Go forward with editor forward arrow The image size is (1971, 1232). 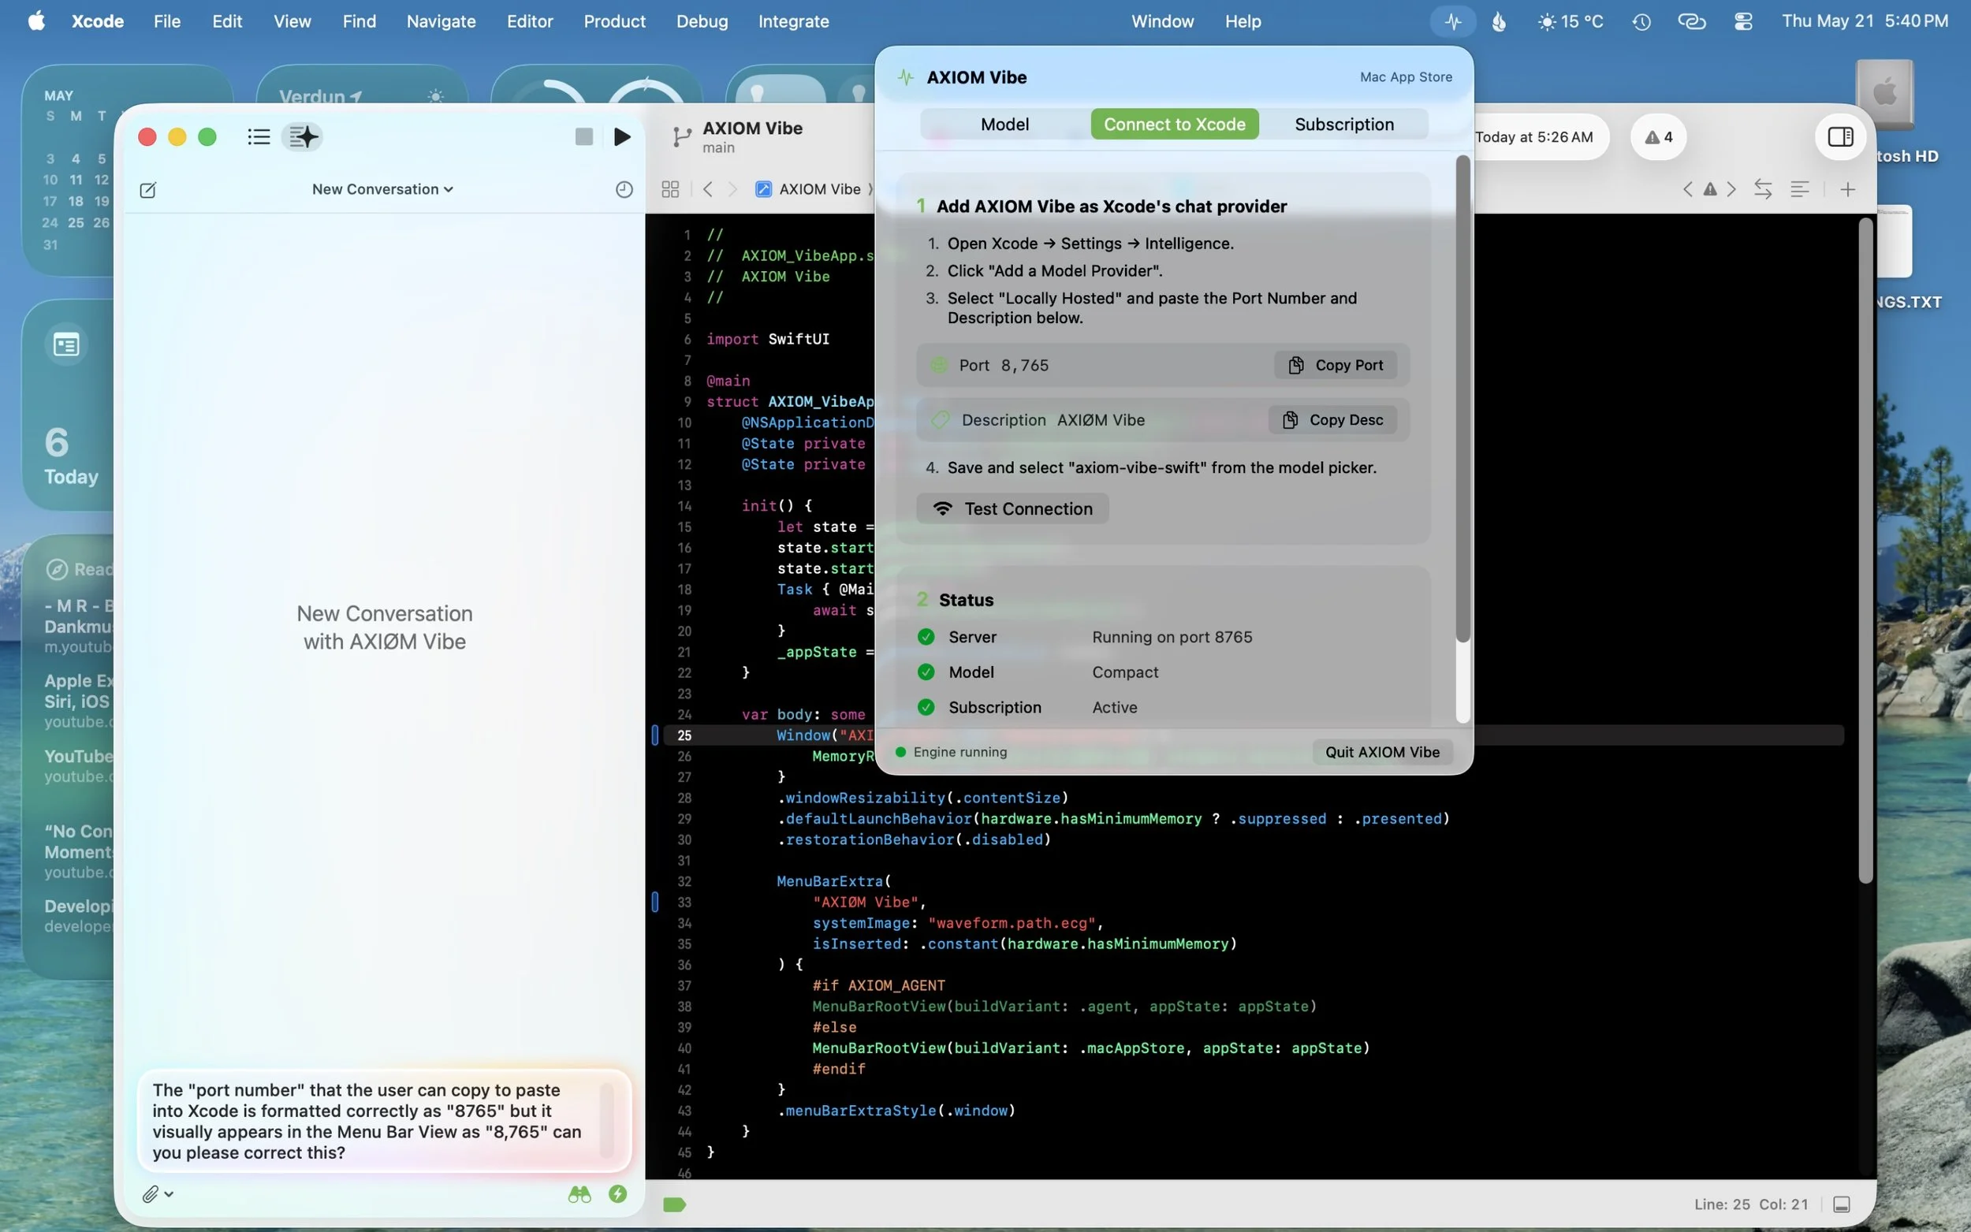pos(732,189)
